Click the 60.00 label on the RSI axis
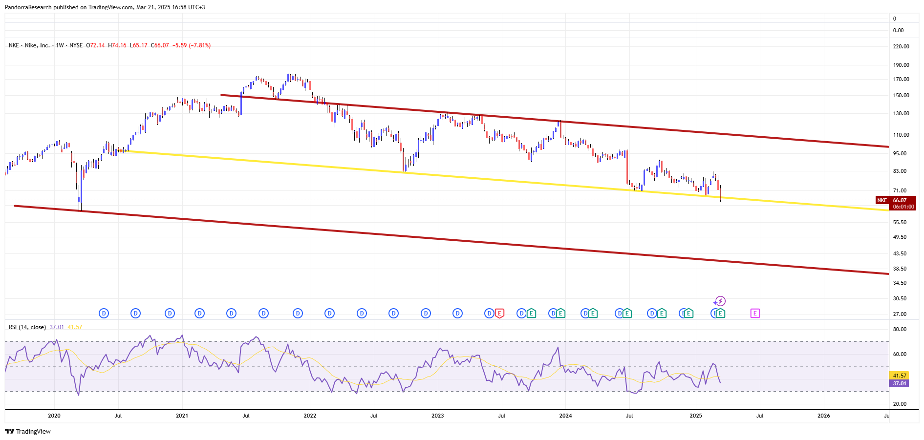This screenshot has height=440, width=924. (x=900, y=354)
